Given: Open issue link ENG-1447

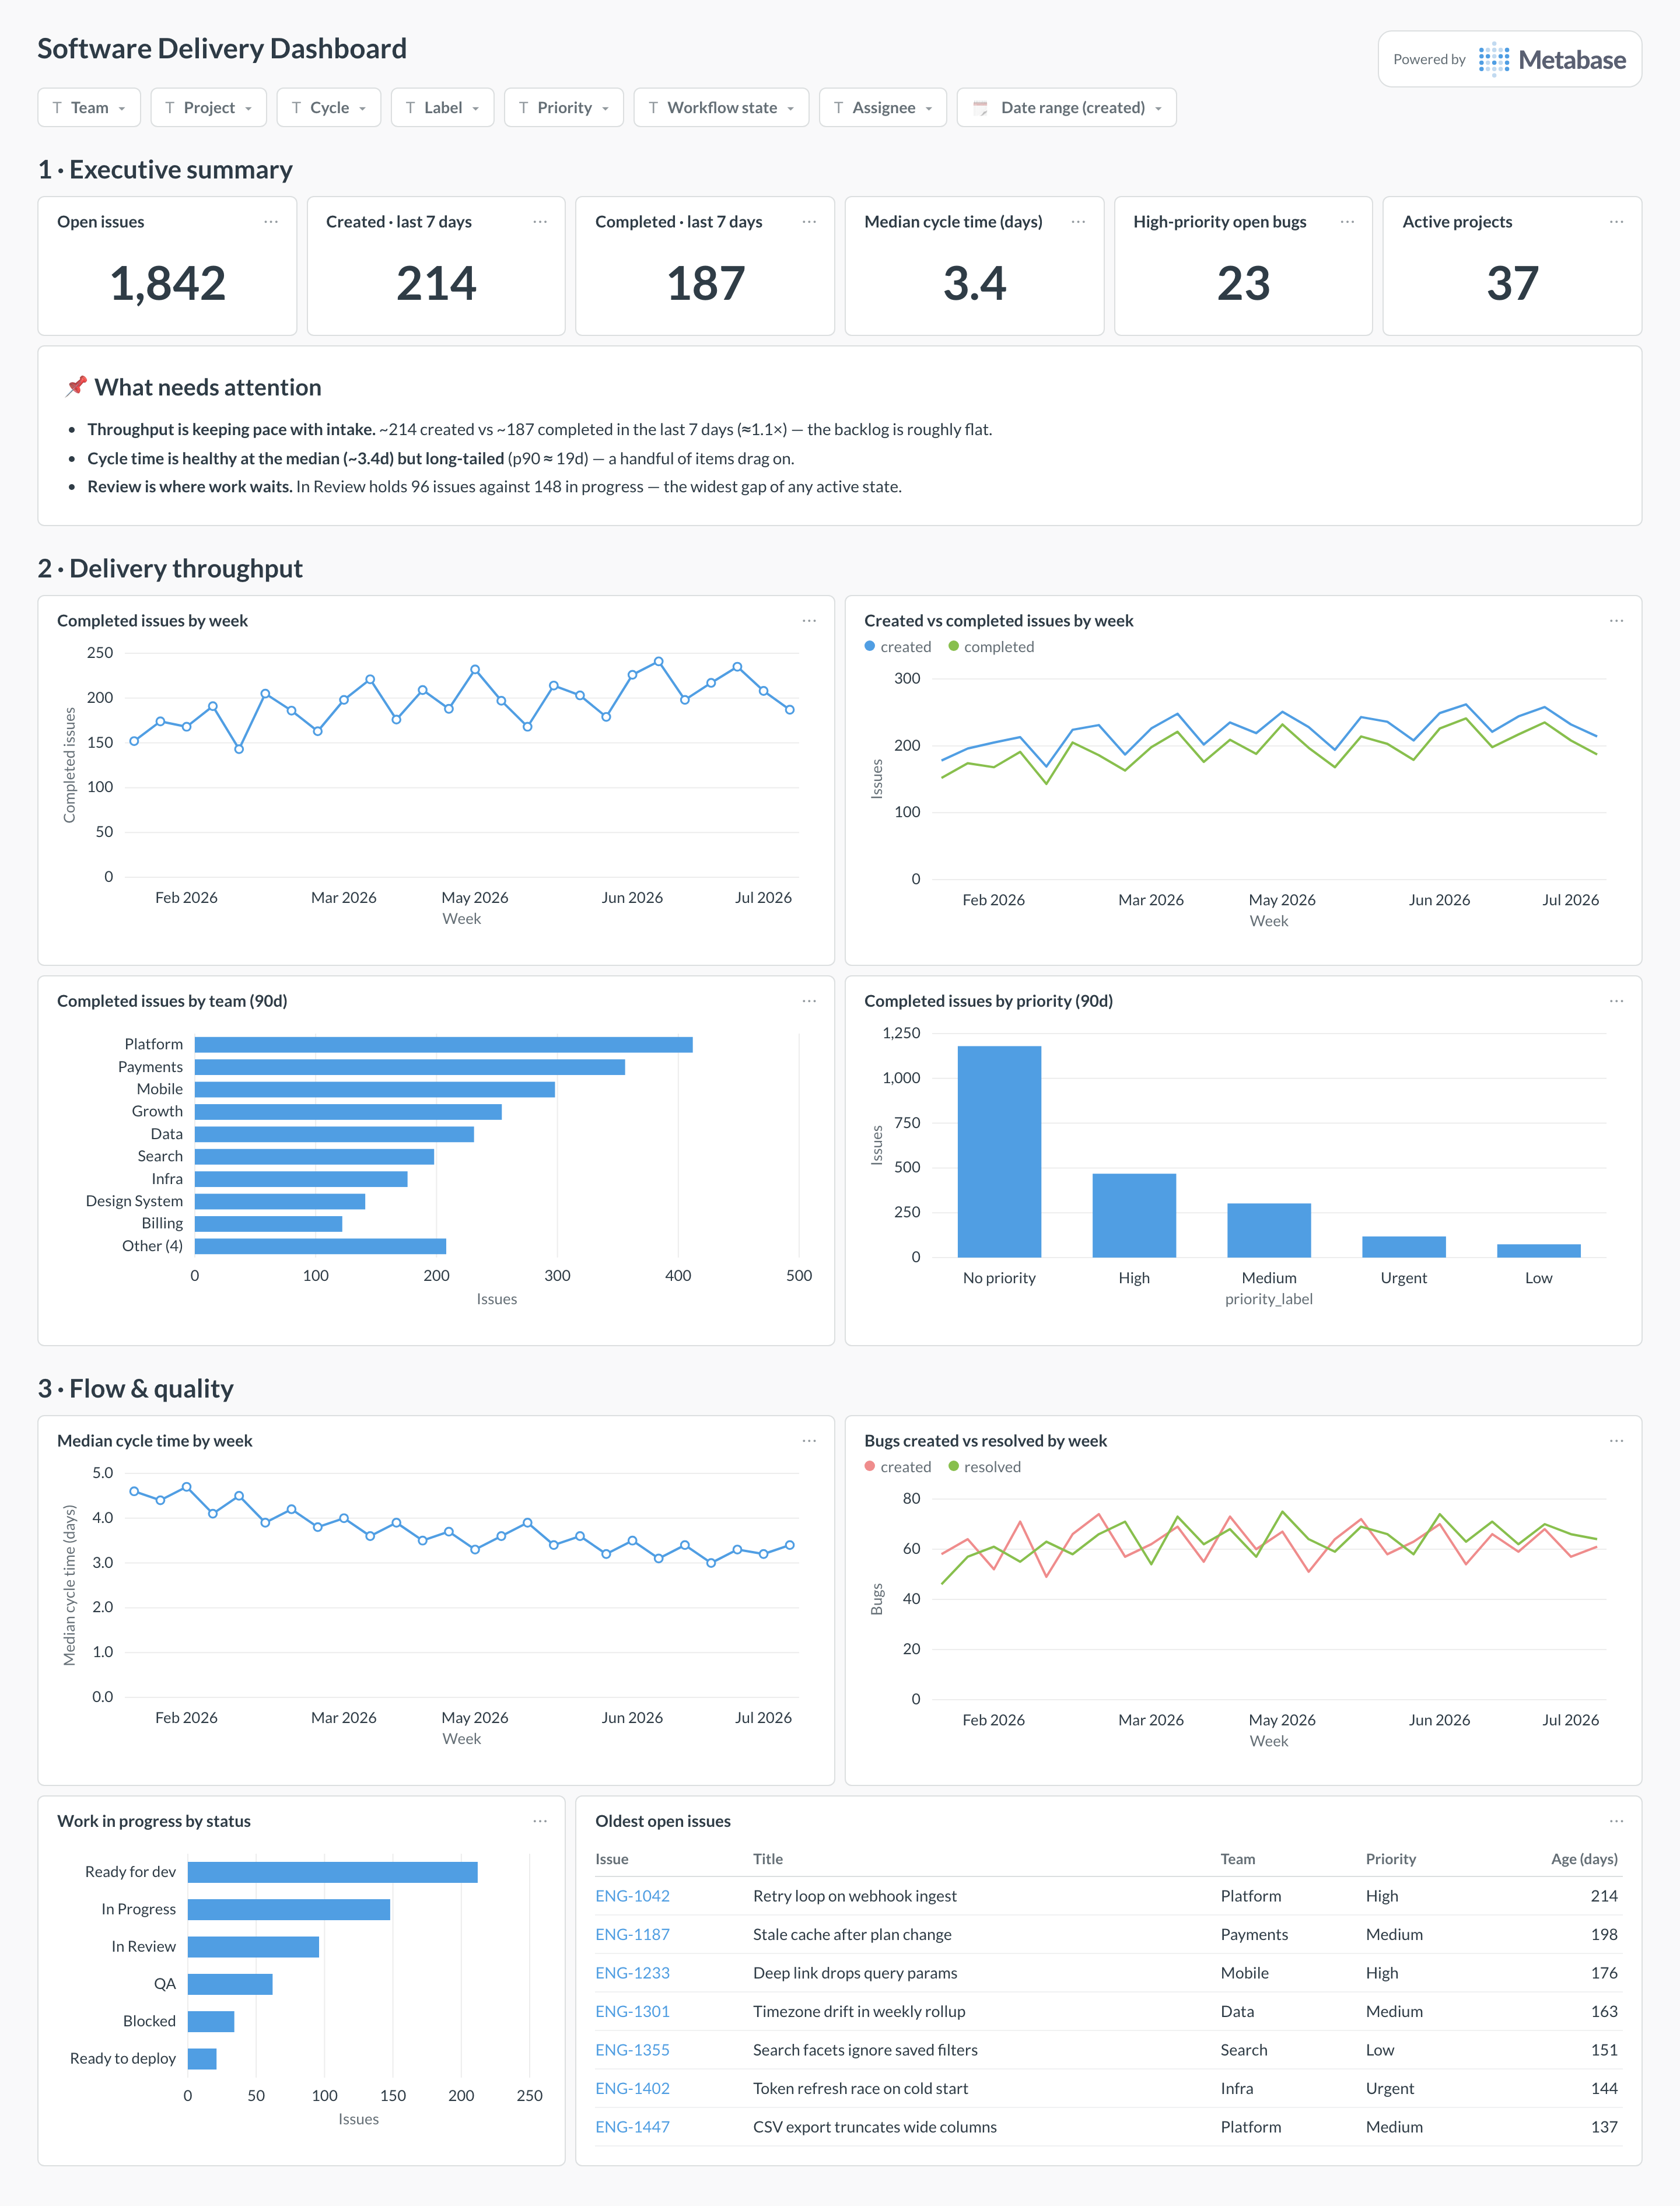Looking at the screenshot, I should pos(632,2127).
